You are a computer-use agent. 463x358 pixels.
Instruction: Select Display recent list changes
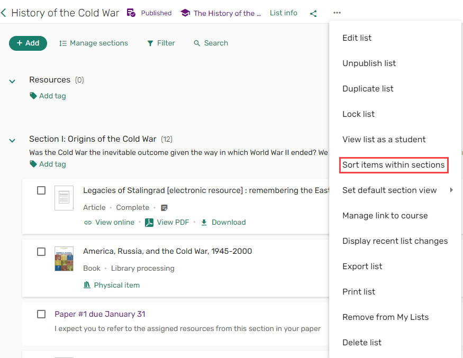point(395,241)
